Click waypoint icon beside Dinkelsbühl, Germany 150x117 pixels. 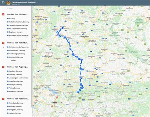(x=8, y=57)
